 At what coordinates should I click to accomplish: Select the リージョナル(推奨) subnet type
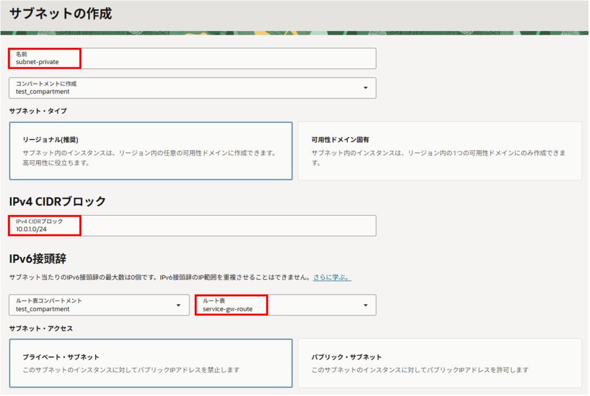(150, 151)
